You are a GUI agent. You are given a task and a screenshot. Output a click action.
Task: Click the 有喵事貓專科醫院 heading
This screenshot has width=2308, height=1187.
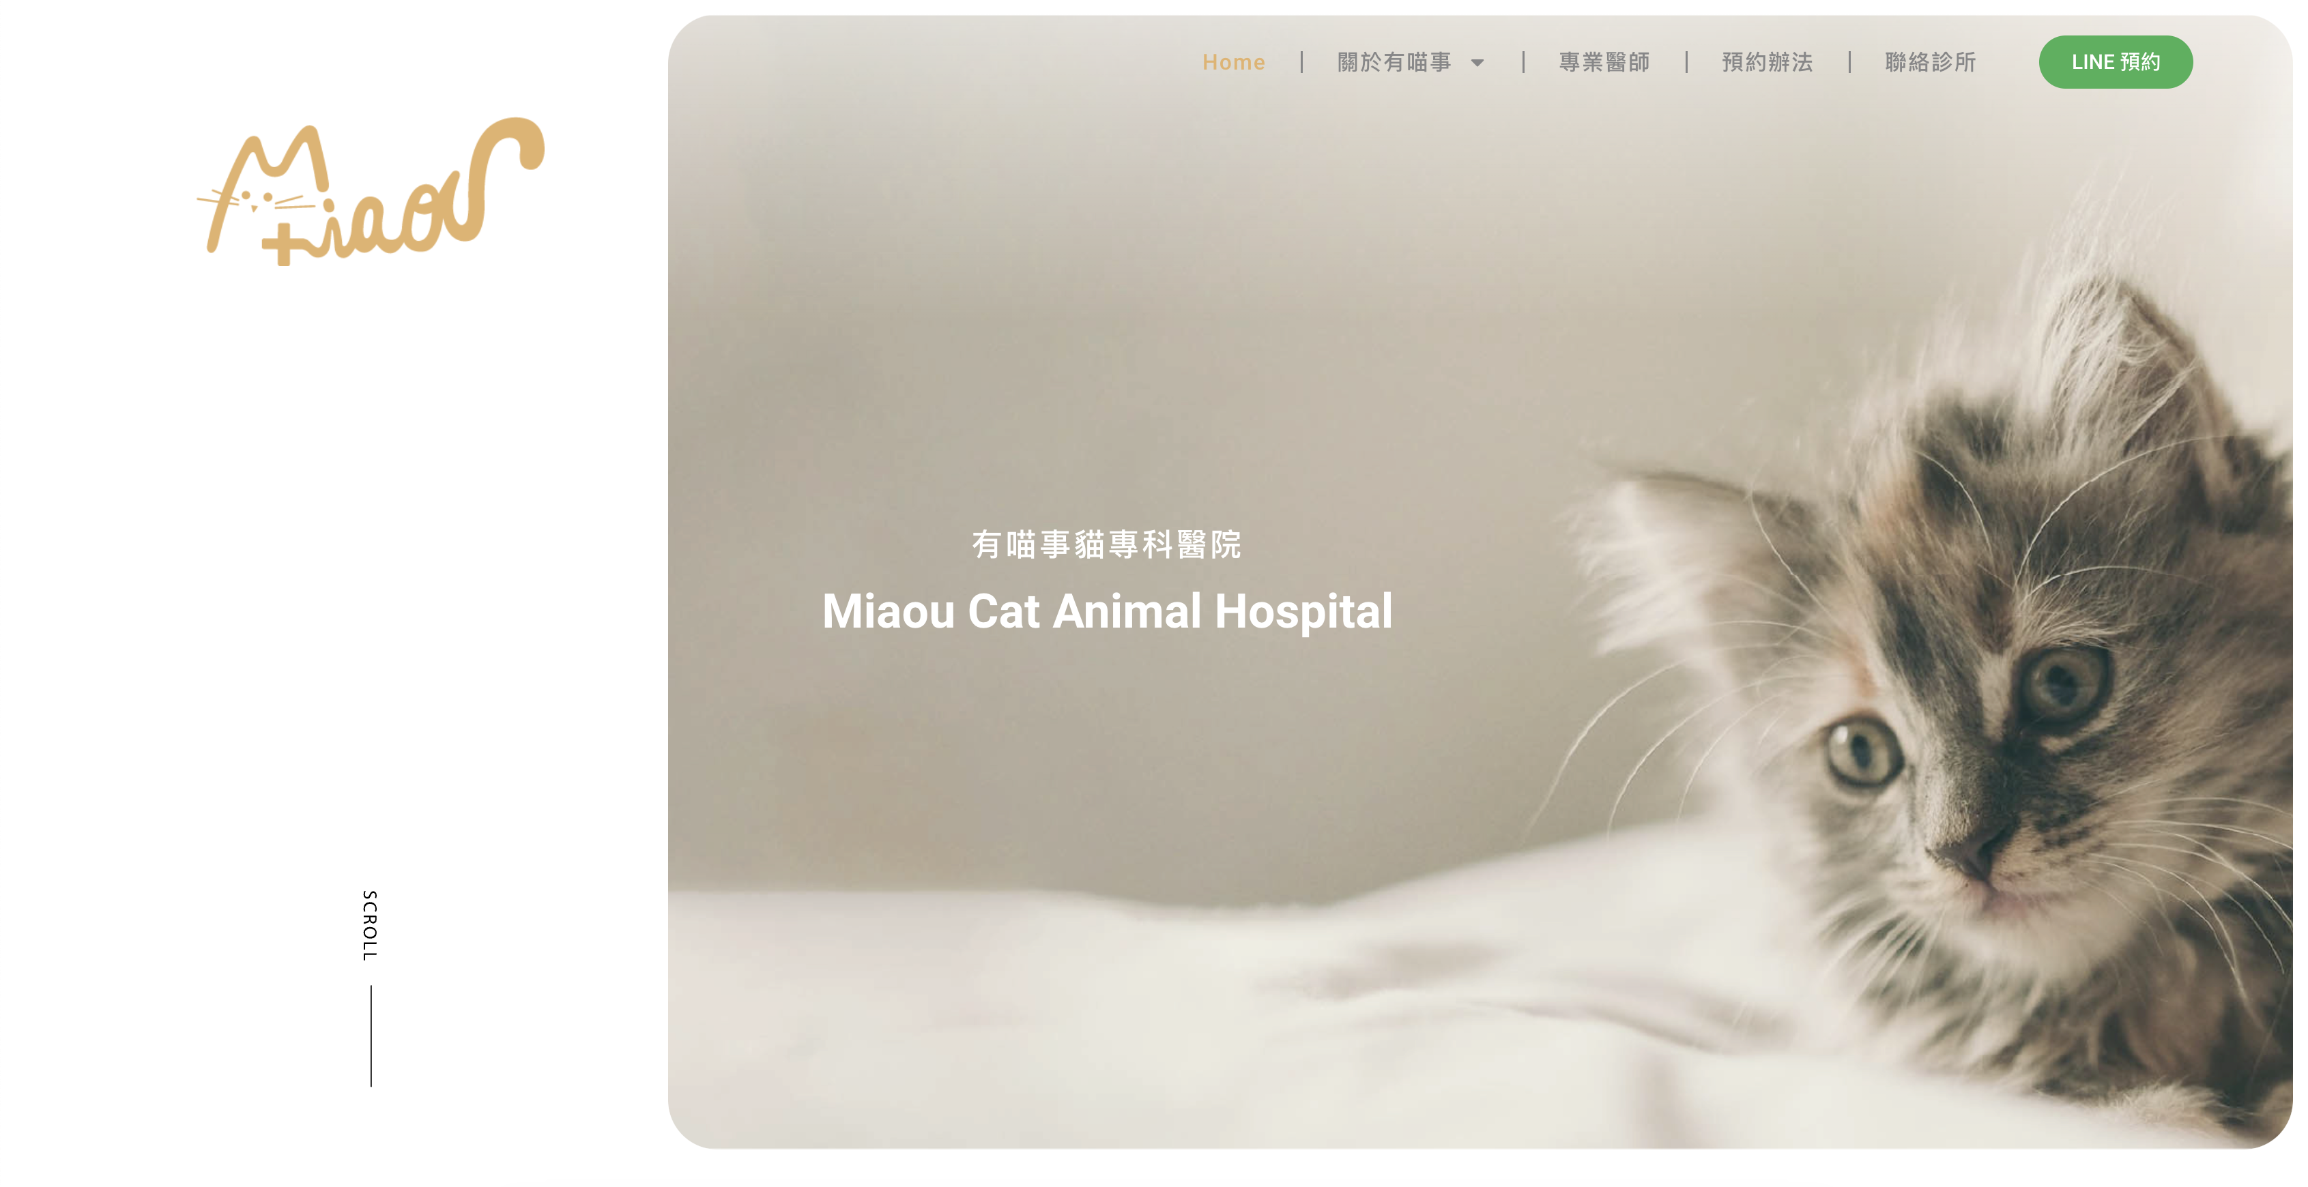coord(1106,544)
